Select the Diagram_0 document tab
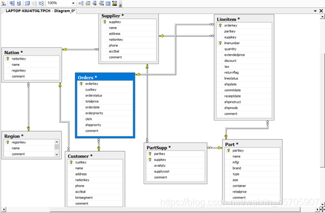 click(x=40, y=11)
